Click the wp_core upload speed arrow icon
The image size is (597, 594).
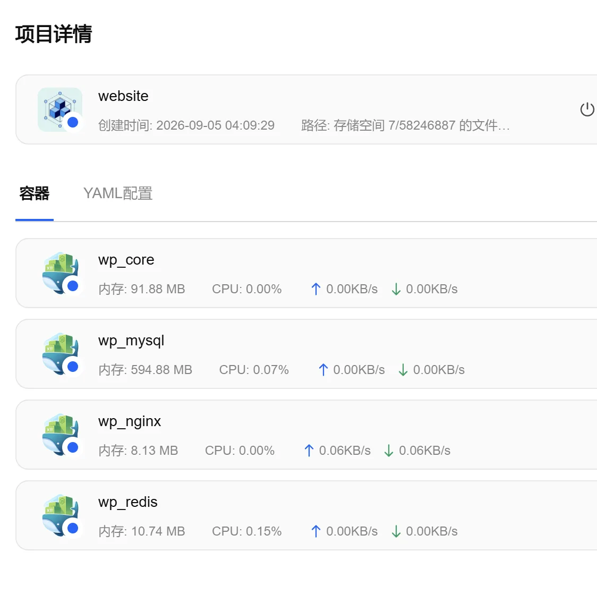click(x=315, y=289)
